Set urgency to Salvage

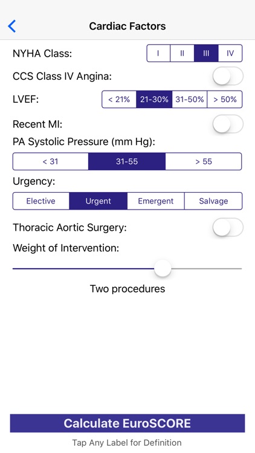[x=213, y=201]
